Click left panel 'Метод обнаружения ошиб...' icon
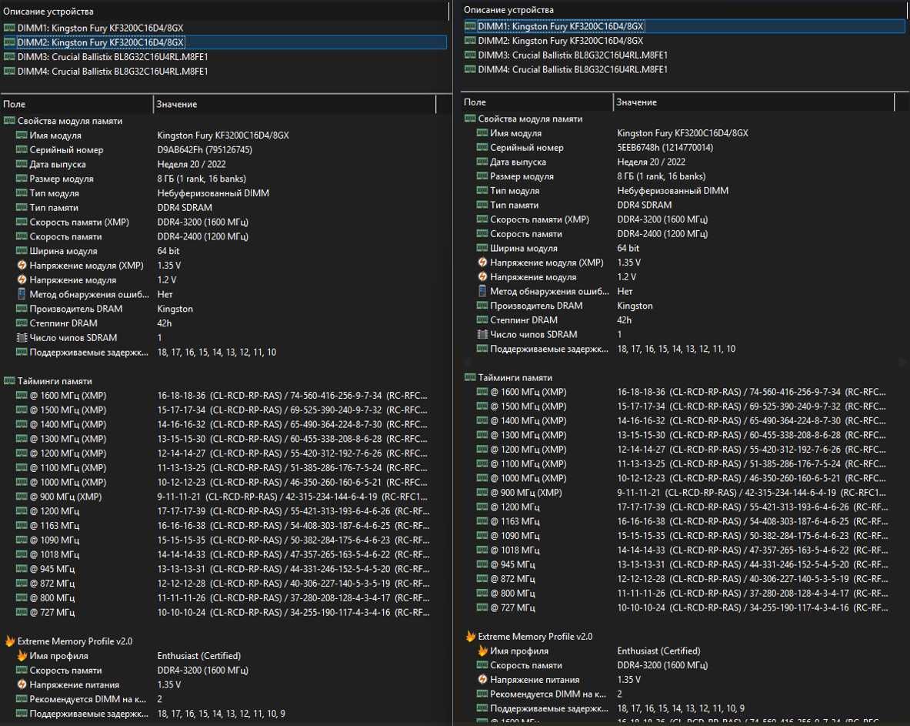Screen dimensions: 910x726 [22, 294]
